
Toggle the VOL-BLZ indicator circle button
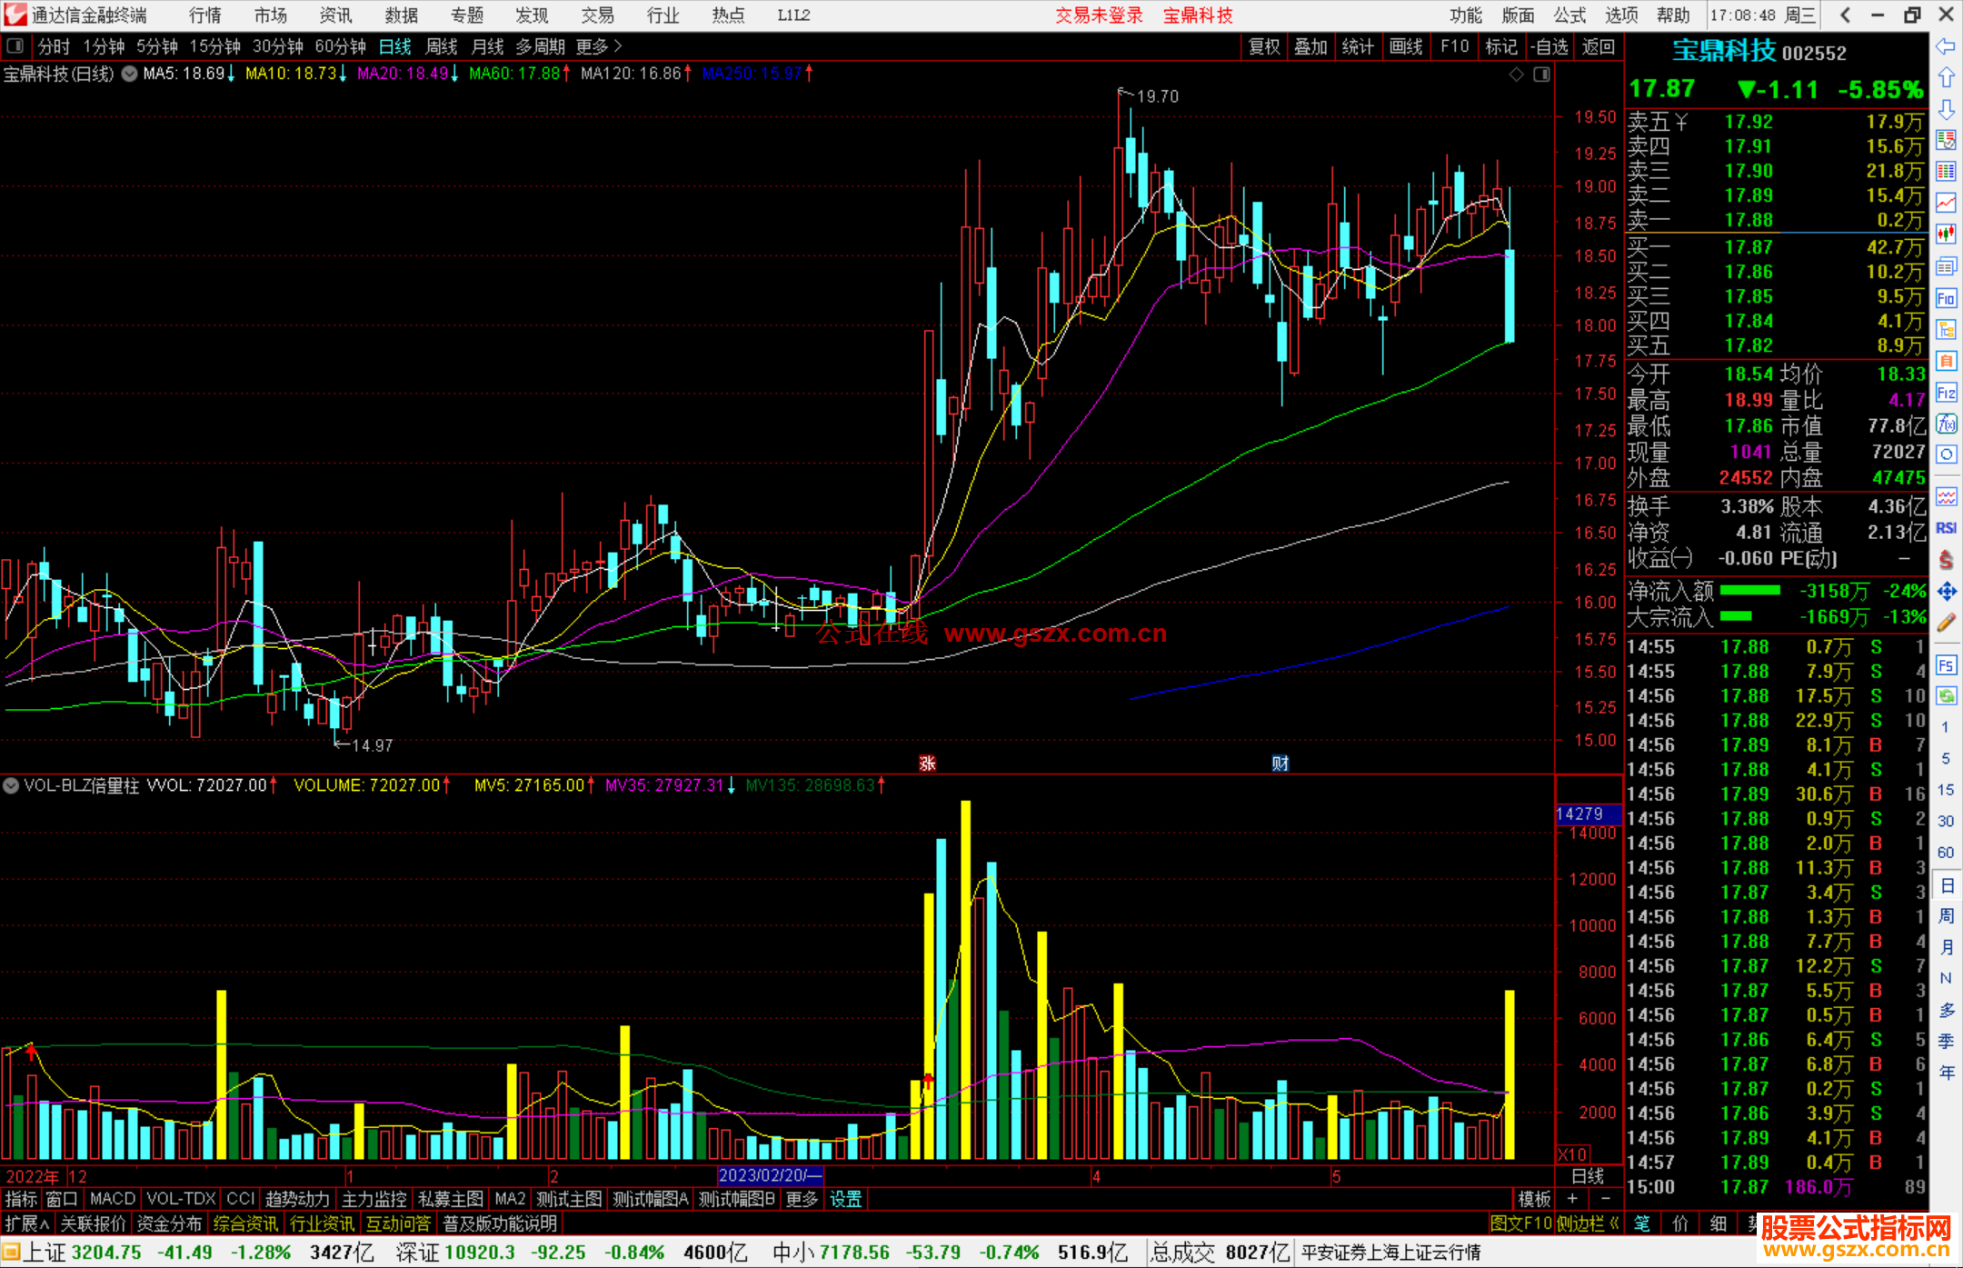[11, 785]
